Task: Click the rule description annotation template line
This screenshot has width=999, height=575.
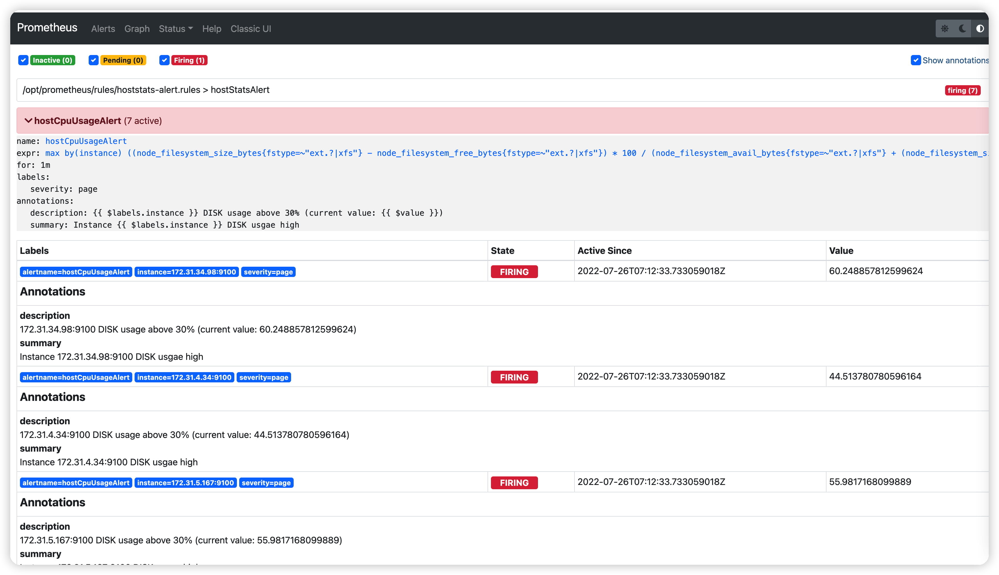Action: click(237, 213)
